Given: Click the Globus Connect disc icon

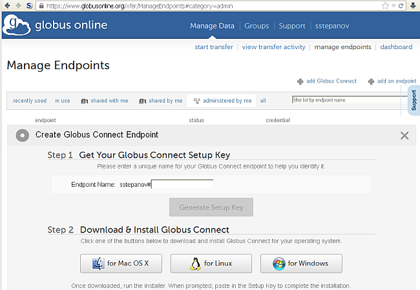Looking at the screenshot, I should point(22,135).
